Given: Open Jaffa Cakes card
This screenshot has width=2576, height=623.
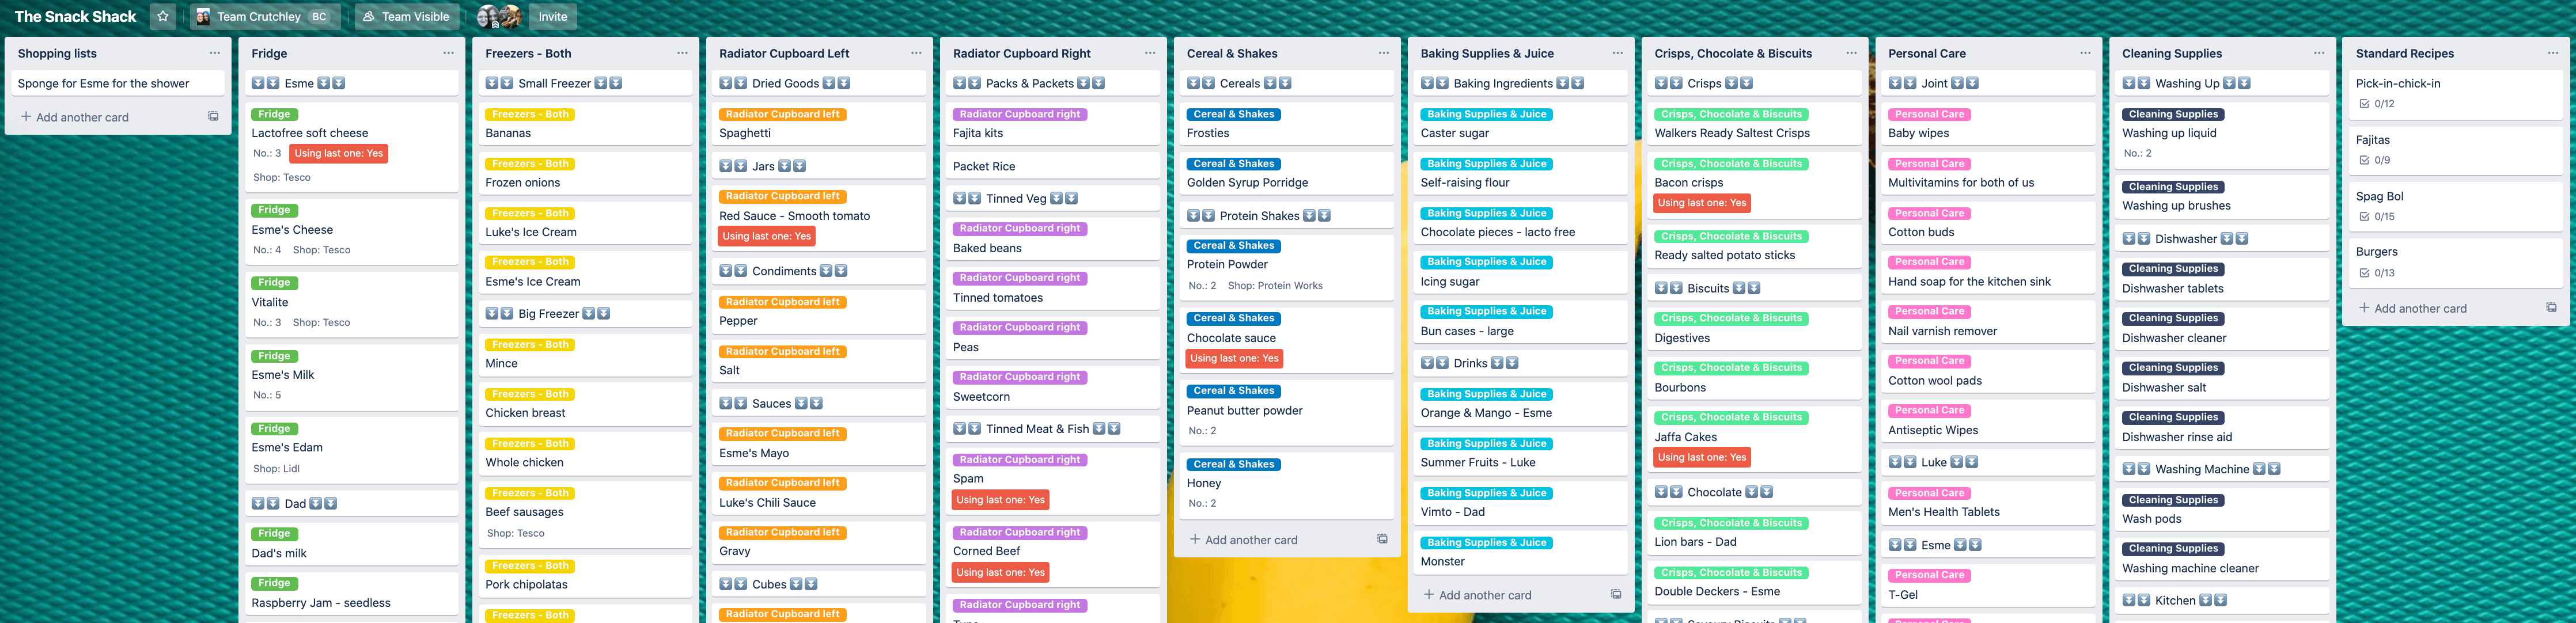Looking at the screenshot, I should point(1755,439).
